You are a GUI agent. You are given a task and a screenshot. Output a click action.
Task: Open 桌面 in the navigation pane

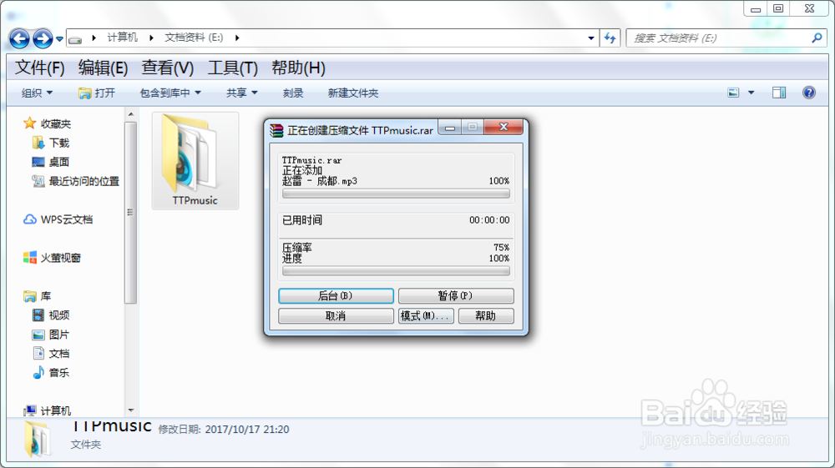coord(51,162)
